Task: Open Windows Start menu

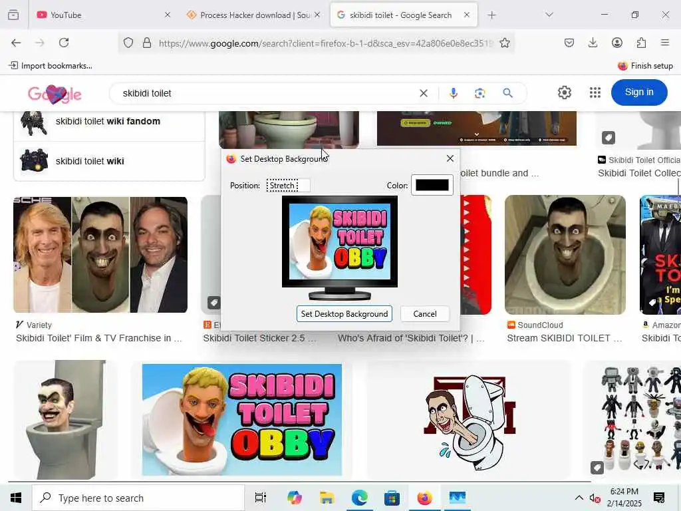Action: click(x=16, y=498)
